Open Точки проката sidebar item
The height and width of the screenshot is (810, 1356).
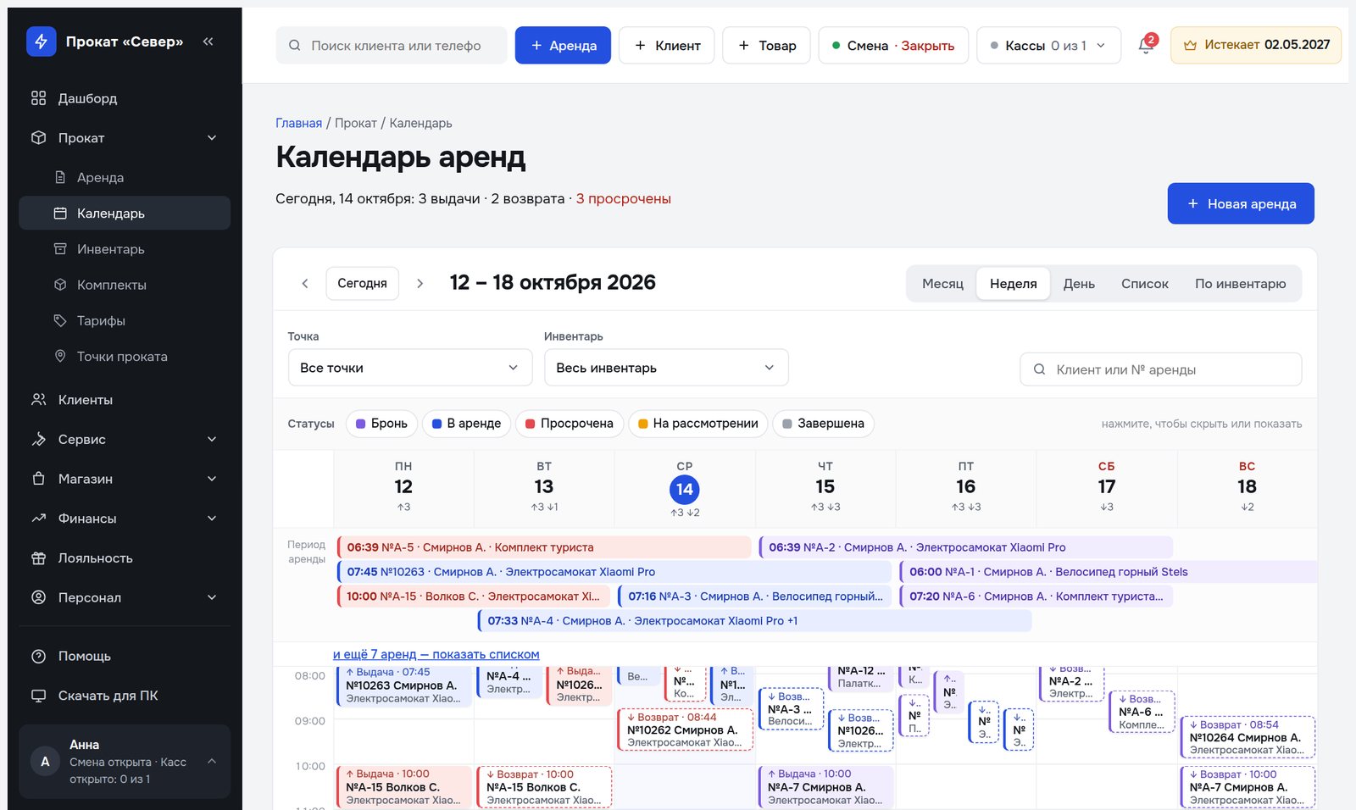tap(125, 357)
